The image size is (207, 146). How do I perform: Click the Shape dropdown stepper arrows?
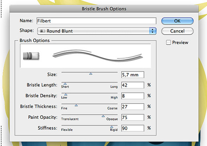pyautogui.click(x=153, y=31)
